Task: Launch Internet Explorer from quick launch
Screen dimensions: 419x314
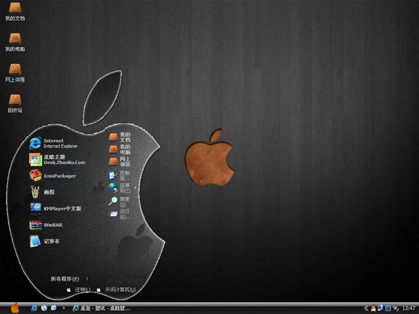Action: [x=34, y=308]
